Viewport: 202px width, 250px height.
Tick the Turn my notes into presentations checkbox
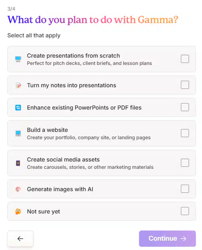click(185, 85)
